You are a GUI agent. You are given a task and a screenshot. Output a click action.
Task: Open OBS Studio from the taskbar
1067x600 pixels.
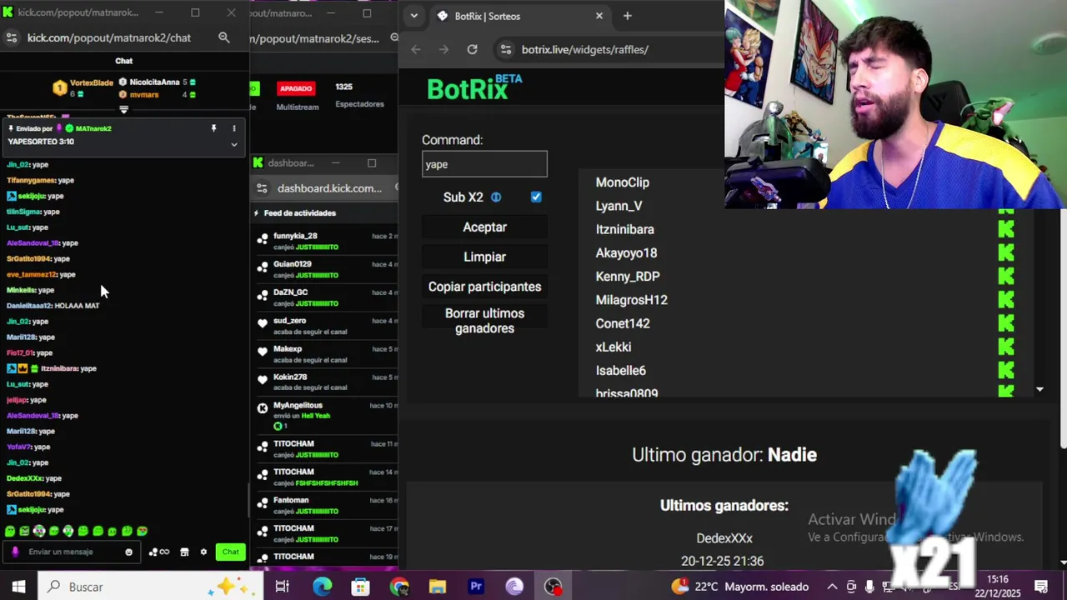click(x=553, y=587)
